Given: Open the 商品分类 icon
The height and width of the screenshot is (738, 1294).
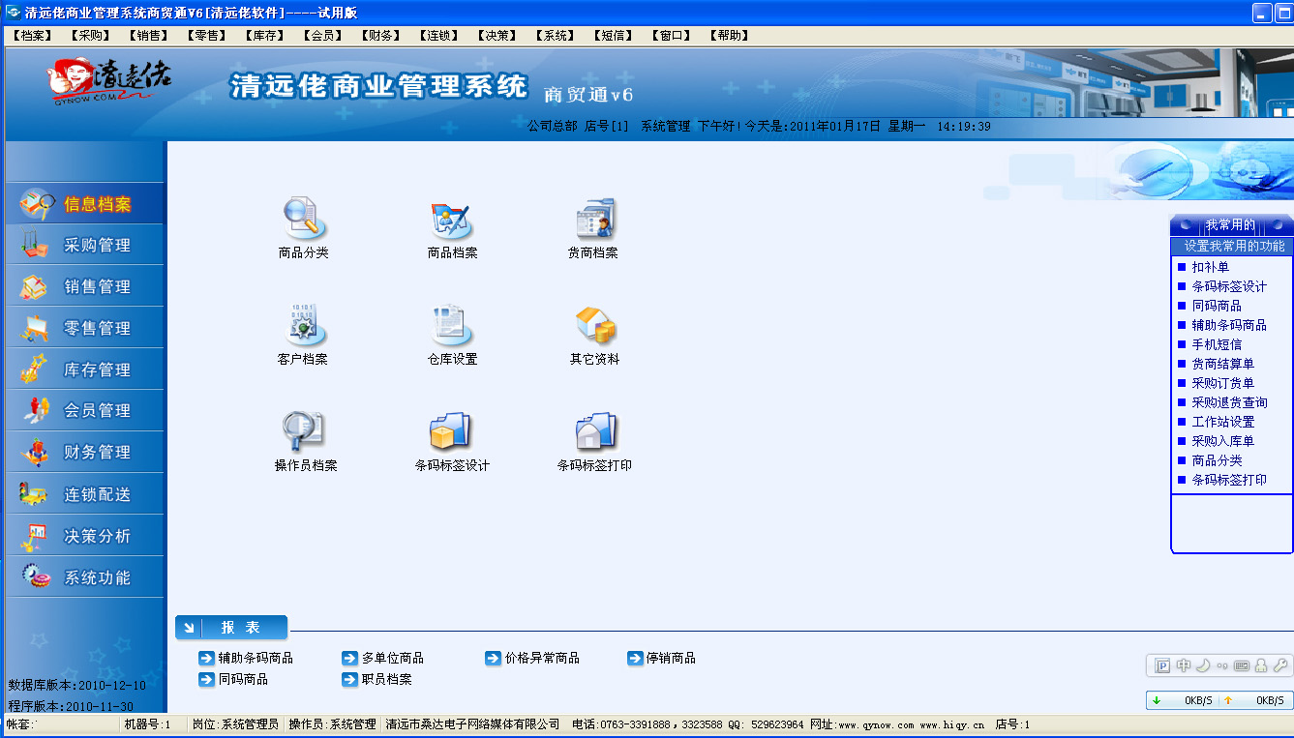Looking at the screenshot, I should (x=304, y=221).
